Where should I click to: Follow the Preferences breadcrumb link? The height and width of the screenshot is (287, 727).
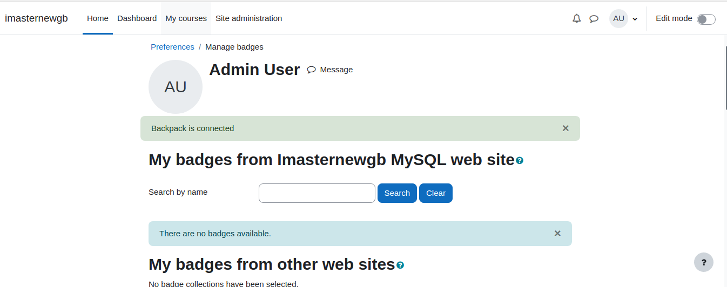(x=172, y=47)
